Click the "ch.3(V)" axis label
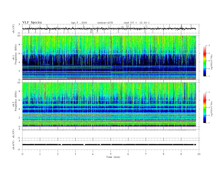The height and width of the screenshot is (173, 224). tap(14, 134)
